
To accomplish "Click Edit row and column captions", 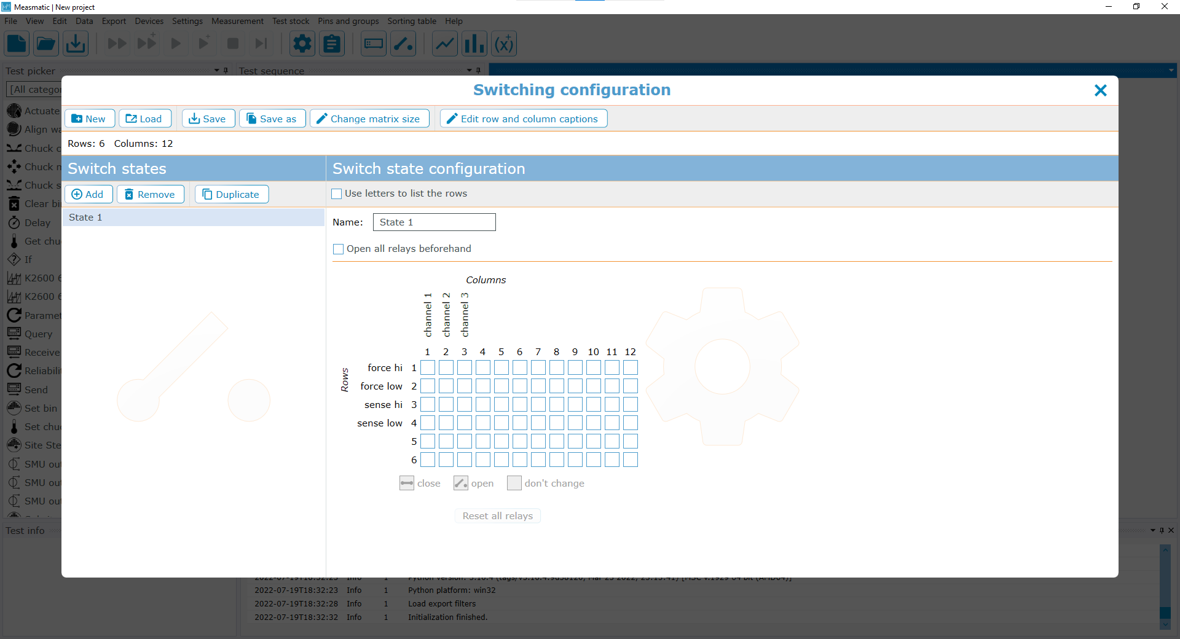I will [x=524, y=119].
